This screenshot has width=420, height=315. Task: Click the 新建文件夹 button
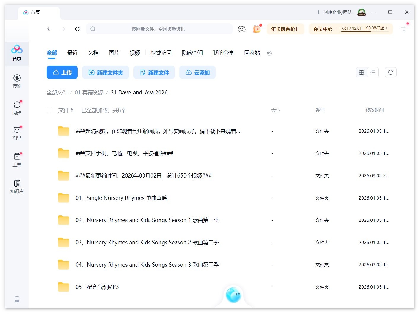[106, 72]
